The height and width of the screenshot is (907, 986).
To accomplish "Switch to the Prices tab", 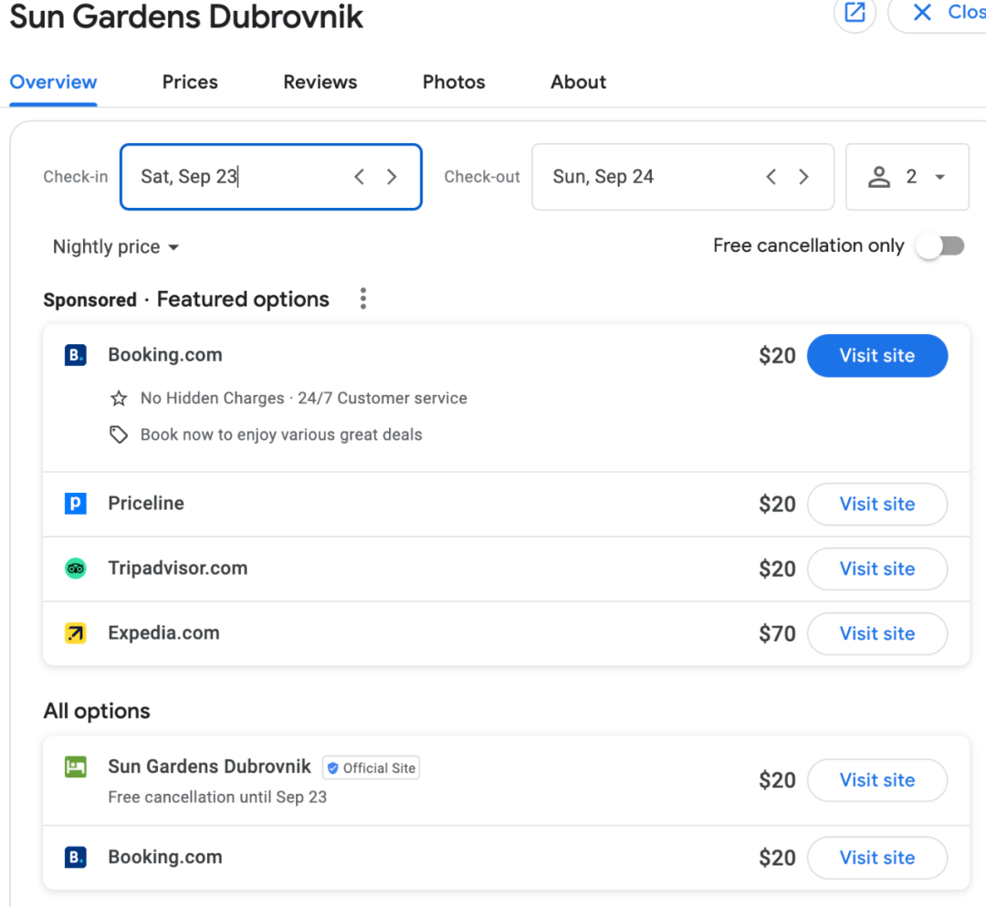I will click(x=190, y=82).
